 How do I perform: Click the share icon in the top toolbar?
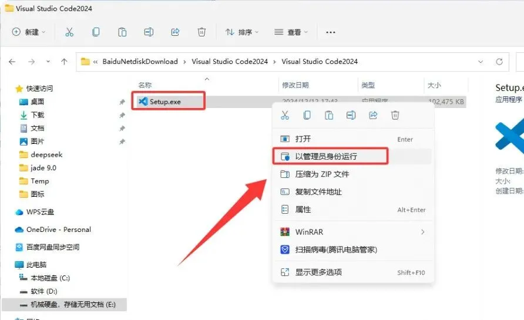tap(175, 32)
